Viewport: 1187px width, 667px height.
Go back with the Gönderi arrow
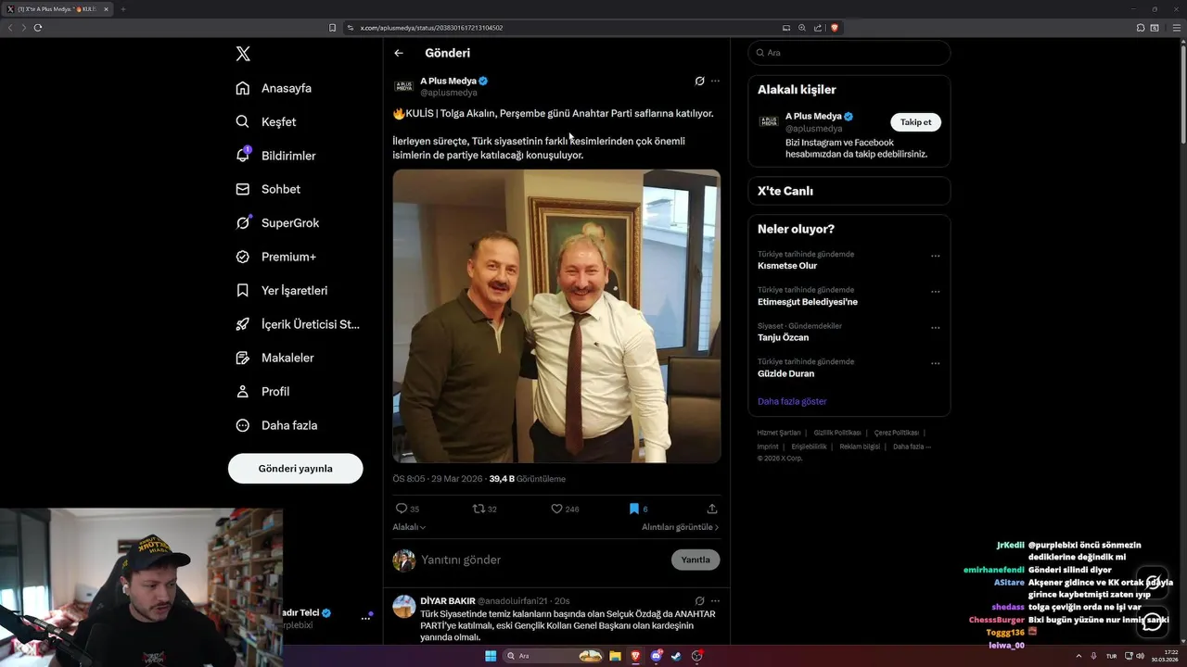click(x=399, y=53)
